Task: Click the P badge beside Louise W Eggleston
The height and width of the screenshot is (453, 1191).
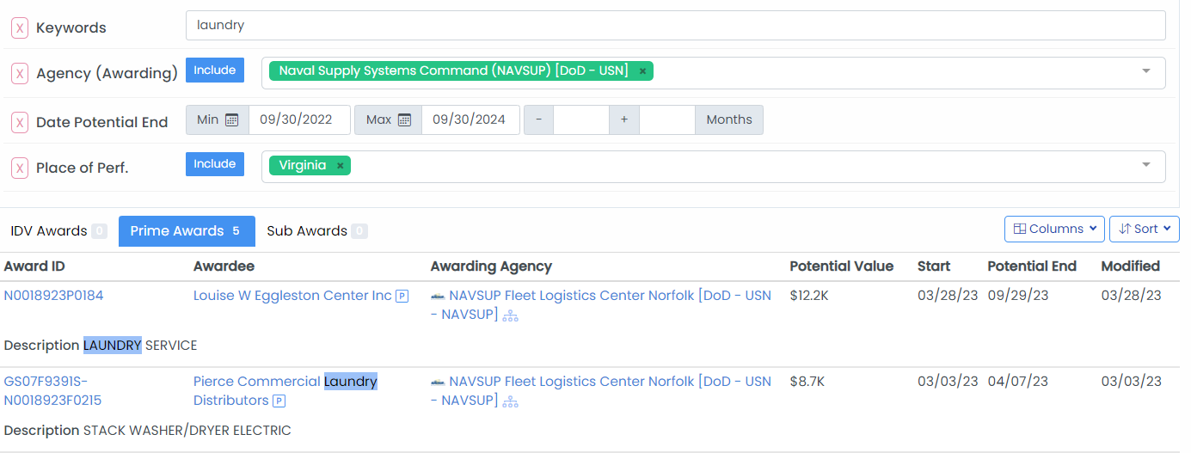Action: click(402, 297)
